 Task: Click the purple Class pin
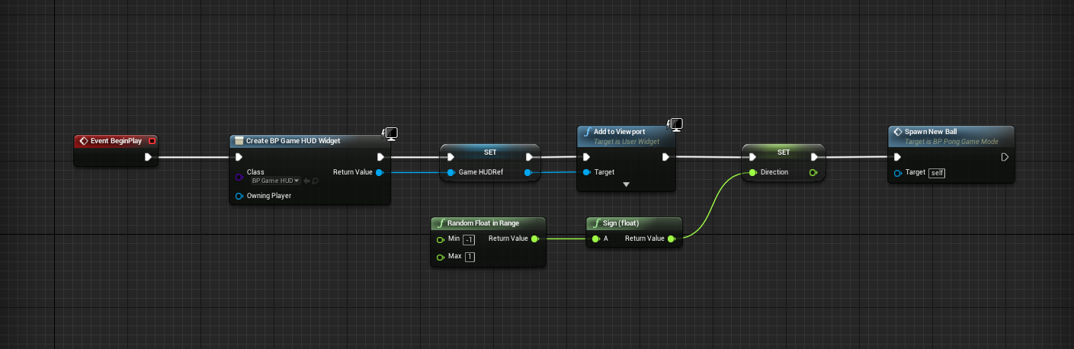(239, 177)
